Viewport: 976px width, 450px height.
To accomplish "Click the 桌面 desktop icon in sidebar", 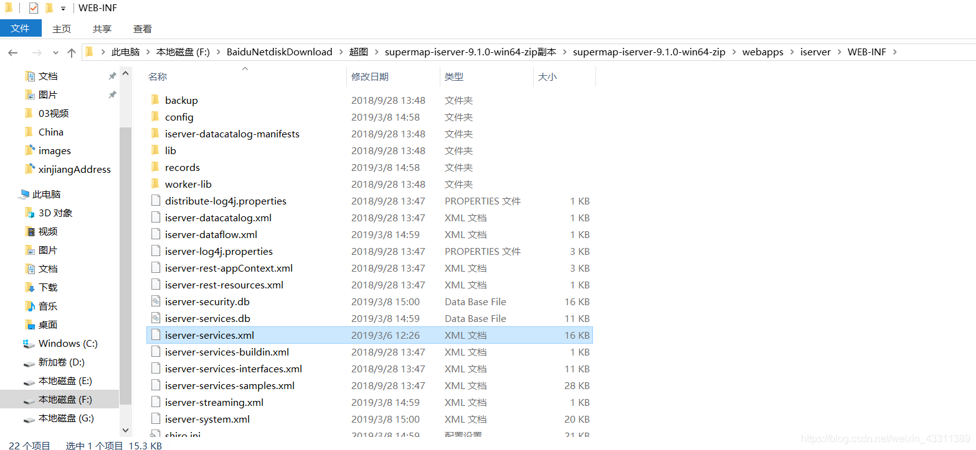I will pos(29,324).
